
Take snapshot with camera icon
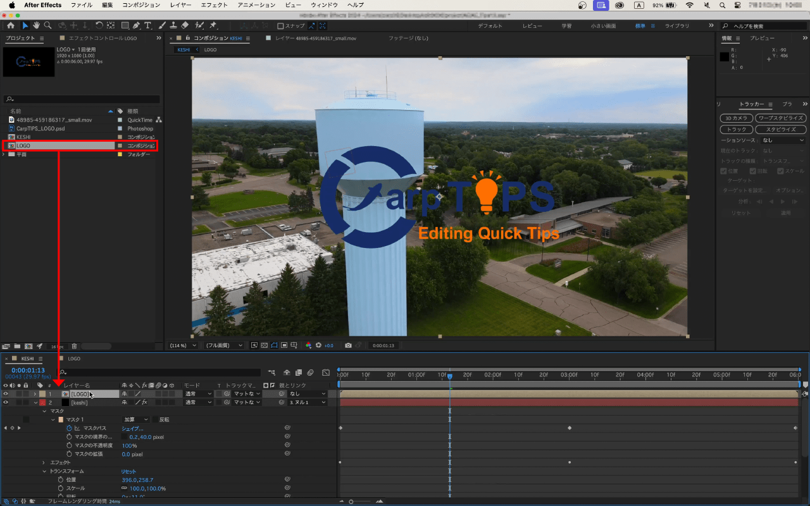348,345
